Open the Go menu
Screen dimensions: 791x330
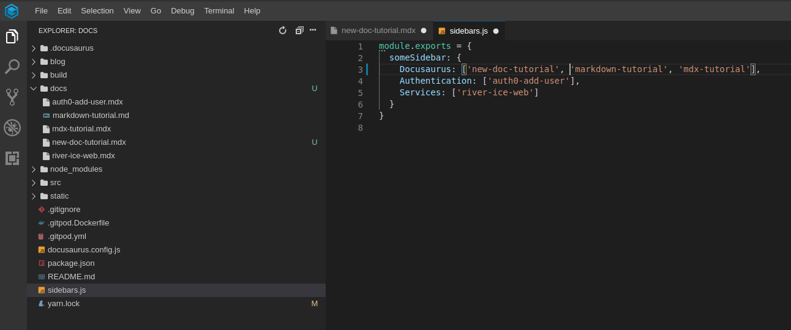[156, 11]
